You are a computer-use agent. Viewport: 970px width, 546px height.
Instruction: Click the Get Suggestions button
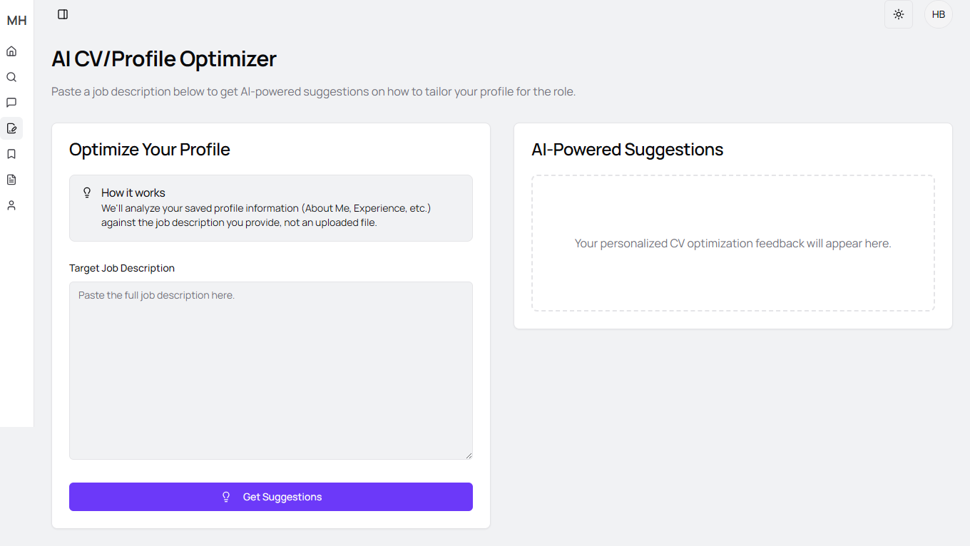[x=271, y=497]
